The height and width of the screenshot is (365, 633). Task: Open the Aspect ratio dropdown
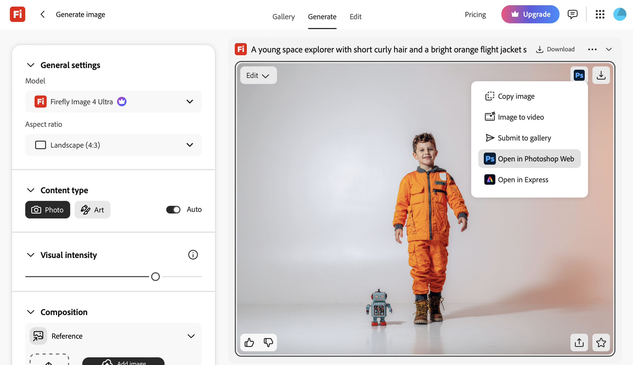(x=114, y=145)
